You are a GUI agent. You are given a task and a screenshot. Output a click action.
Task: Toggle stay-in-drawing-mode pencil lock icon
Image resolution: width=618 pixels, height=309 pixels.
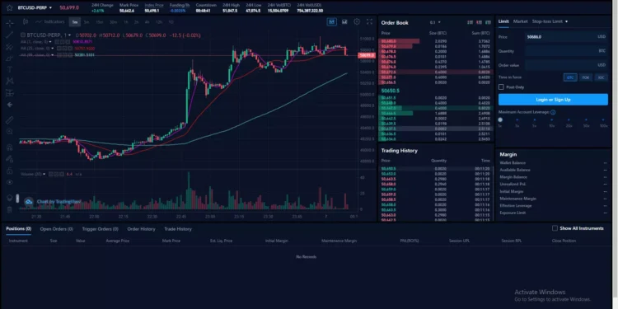coord(9,159)
